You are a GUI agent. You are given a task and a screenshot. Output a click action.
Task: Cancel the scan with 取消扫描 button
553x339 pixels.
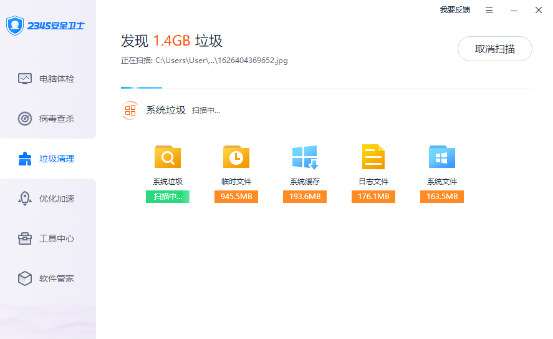coord(494,49)
